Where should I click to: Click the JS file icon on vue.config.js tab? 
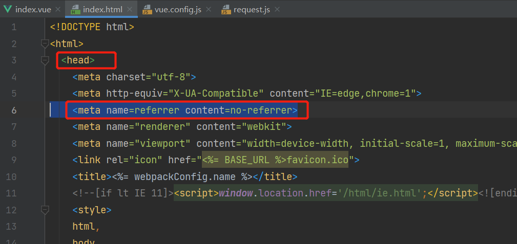147,10
